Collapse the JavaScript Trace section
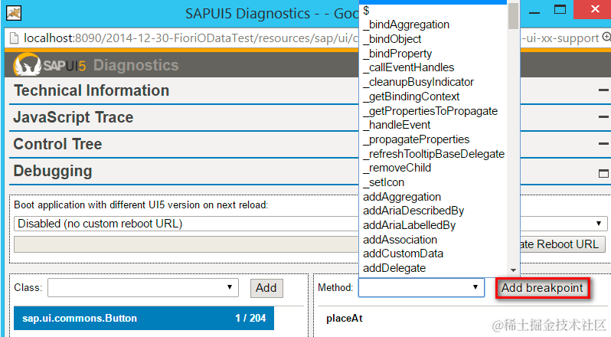The height and width of the screenshot is (337, 611). (603, 117)
